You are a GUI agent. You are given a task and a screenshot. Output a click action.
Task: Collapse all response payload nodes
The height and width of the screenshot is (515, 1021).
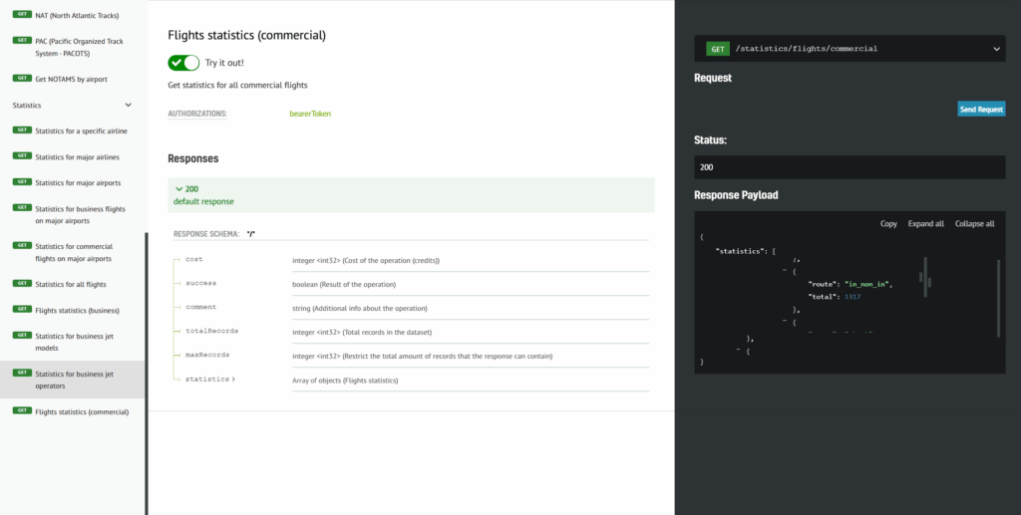pos(974,224)
